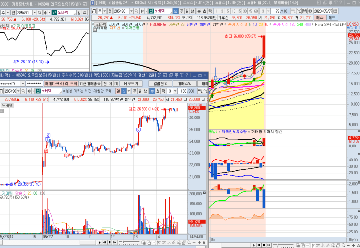Click the horizontal scrollbar below minute chart

48,242
